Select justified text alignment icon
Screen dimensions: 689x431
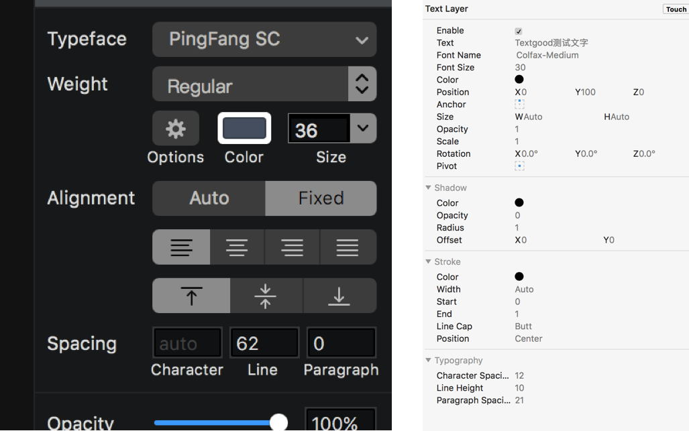pyautogui.click(x=348, y=247)
